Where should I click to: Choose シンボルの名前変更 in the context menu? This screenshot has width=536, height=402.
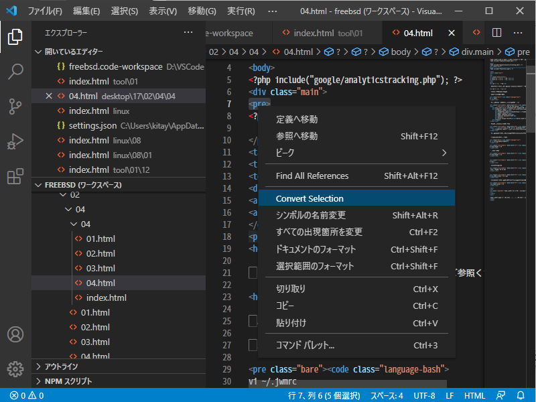356,215
